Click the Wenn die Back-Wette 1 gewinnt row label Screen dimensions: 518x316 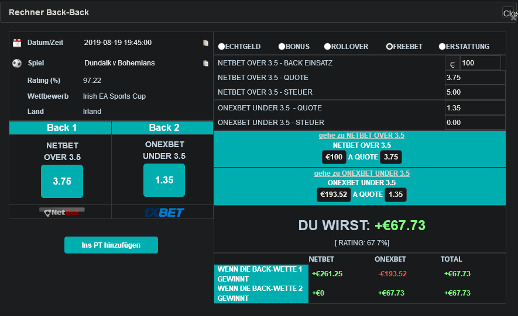260,274
